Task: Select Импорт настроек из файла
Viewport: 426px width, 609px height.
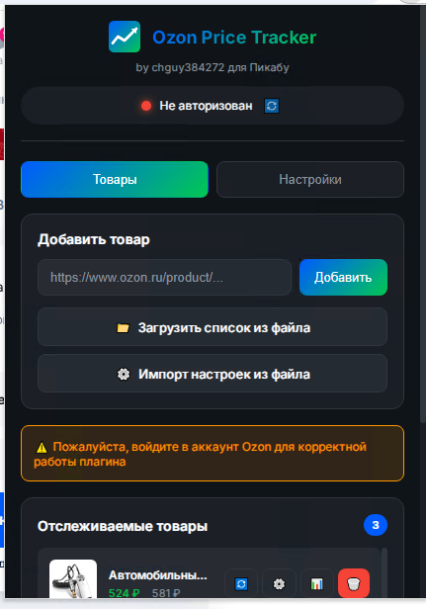Action: tap(213, 374)
